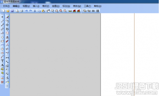
Task: Click the zoom extents crosshair magnifier icon
Action: click(61, 11)
